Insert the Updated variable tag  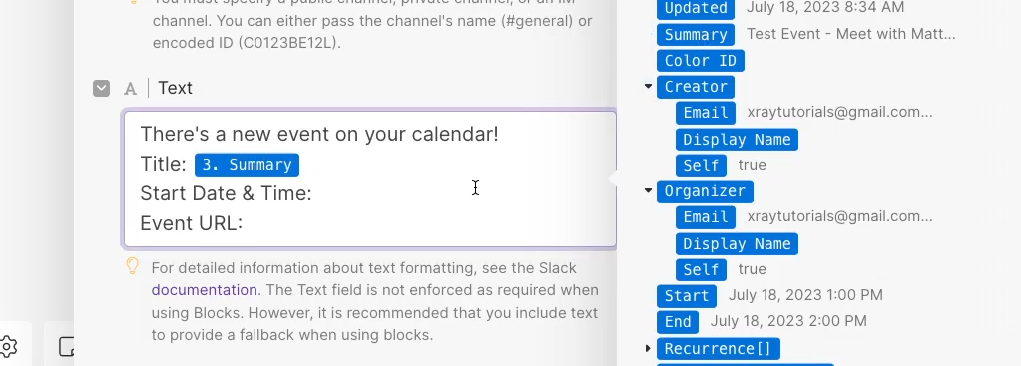(x=696, y=8)
